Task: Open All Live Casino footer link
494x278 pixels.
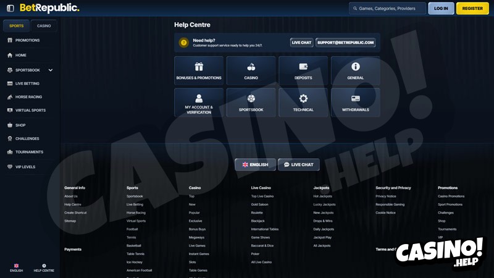Action: click(261, 262)
